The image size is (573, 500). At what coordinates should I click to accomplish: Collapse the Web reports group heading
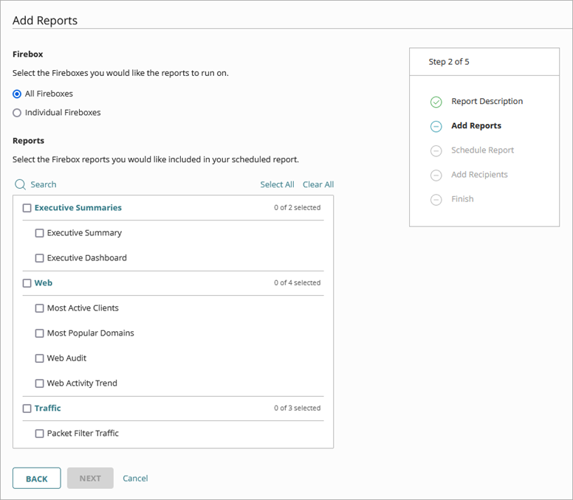click(44, 283)
